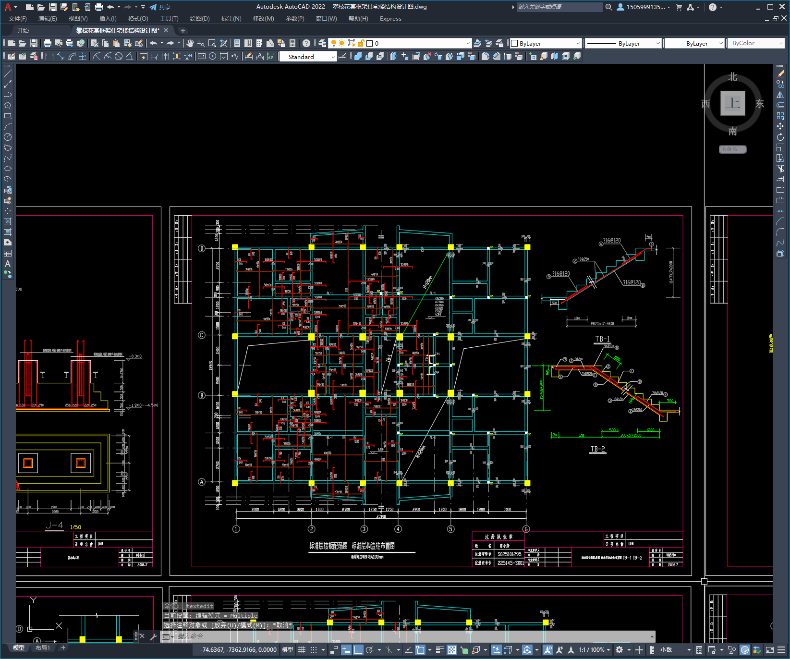Viewport: 790px width, 659px height.
Task: Click the QuickCalc calculator icon
Action: coord(292,43)
